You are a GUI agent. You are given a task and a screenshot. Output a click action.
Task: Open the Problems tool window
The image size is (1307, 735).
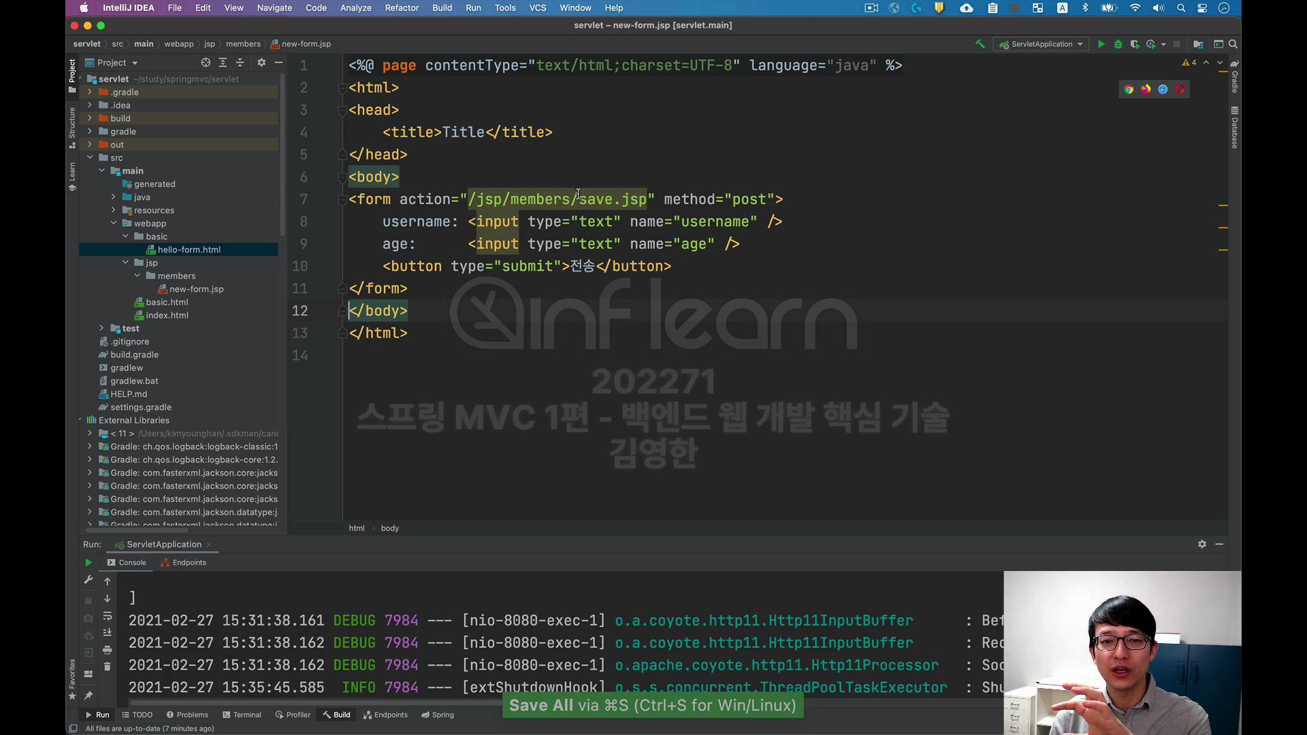click(187, 715)
